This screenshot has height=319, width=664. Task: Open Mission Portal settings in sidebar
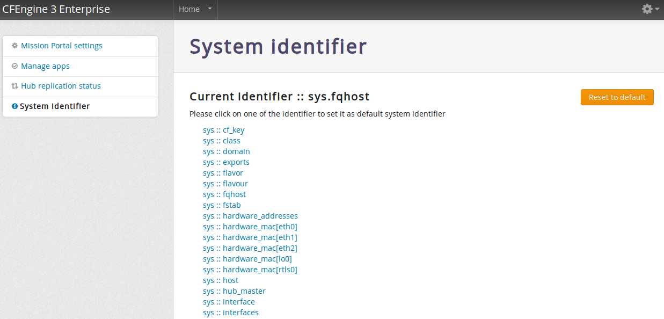click(62, 46)
